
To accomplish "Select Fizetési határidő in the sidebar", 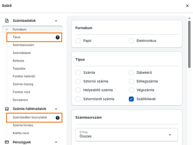I will click(x=24, y=76).
